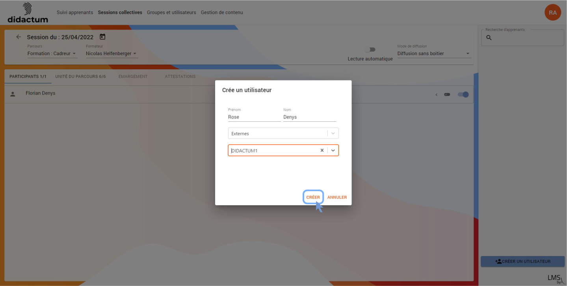The image size is (567, 286).
Task: Open Suivi apprenants menu
Action: [x=75, y=13]
